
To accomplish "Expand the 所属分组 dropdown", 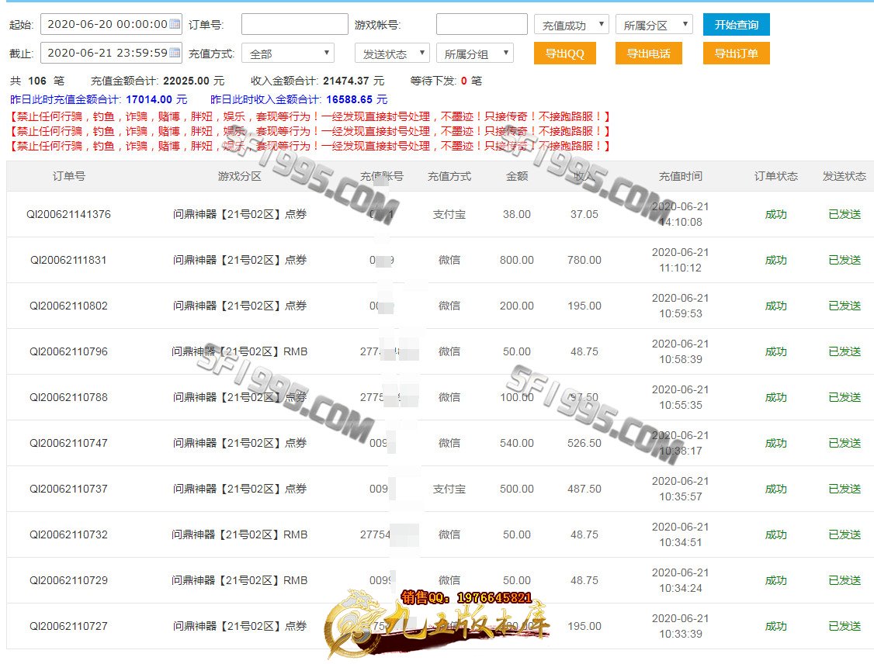I will tap(474, 54).
